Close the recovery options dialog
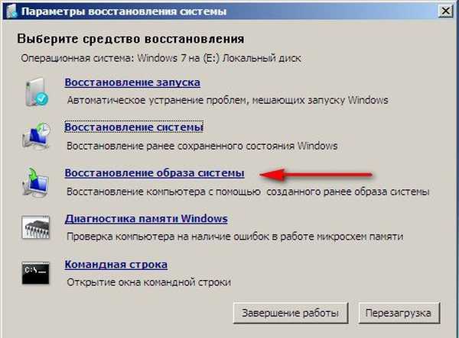The width and height of the screenshot is (459, 338). [x=445, y=11]
